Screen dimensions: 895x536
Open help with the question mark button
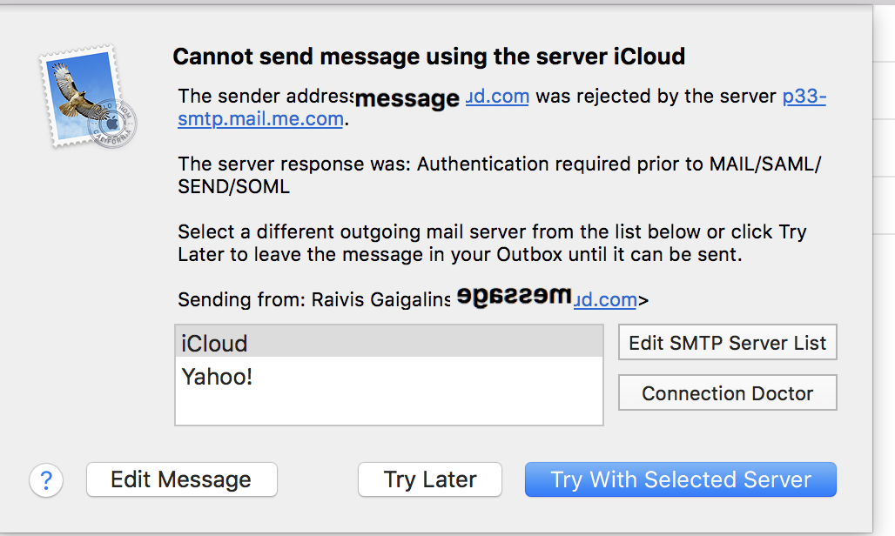pyautogui.click(x=46, y=479)
